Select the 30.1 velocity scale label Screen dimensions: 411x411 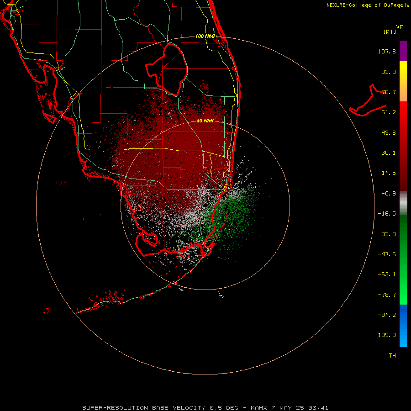(x=389, y=153)
